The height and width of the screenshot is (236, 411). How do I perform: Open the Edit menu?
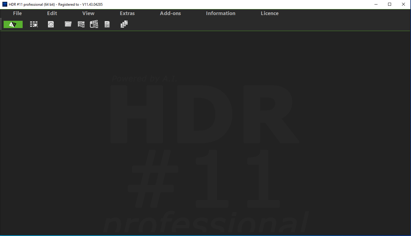click(x=52, y=13)
